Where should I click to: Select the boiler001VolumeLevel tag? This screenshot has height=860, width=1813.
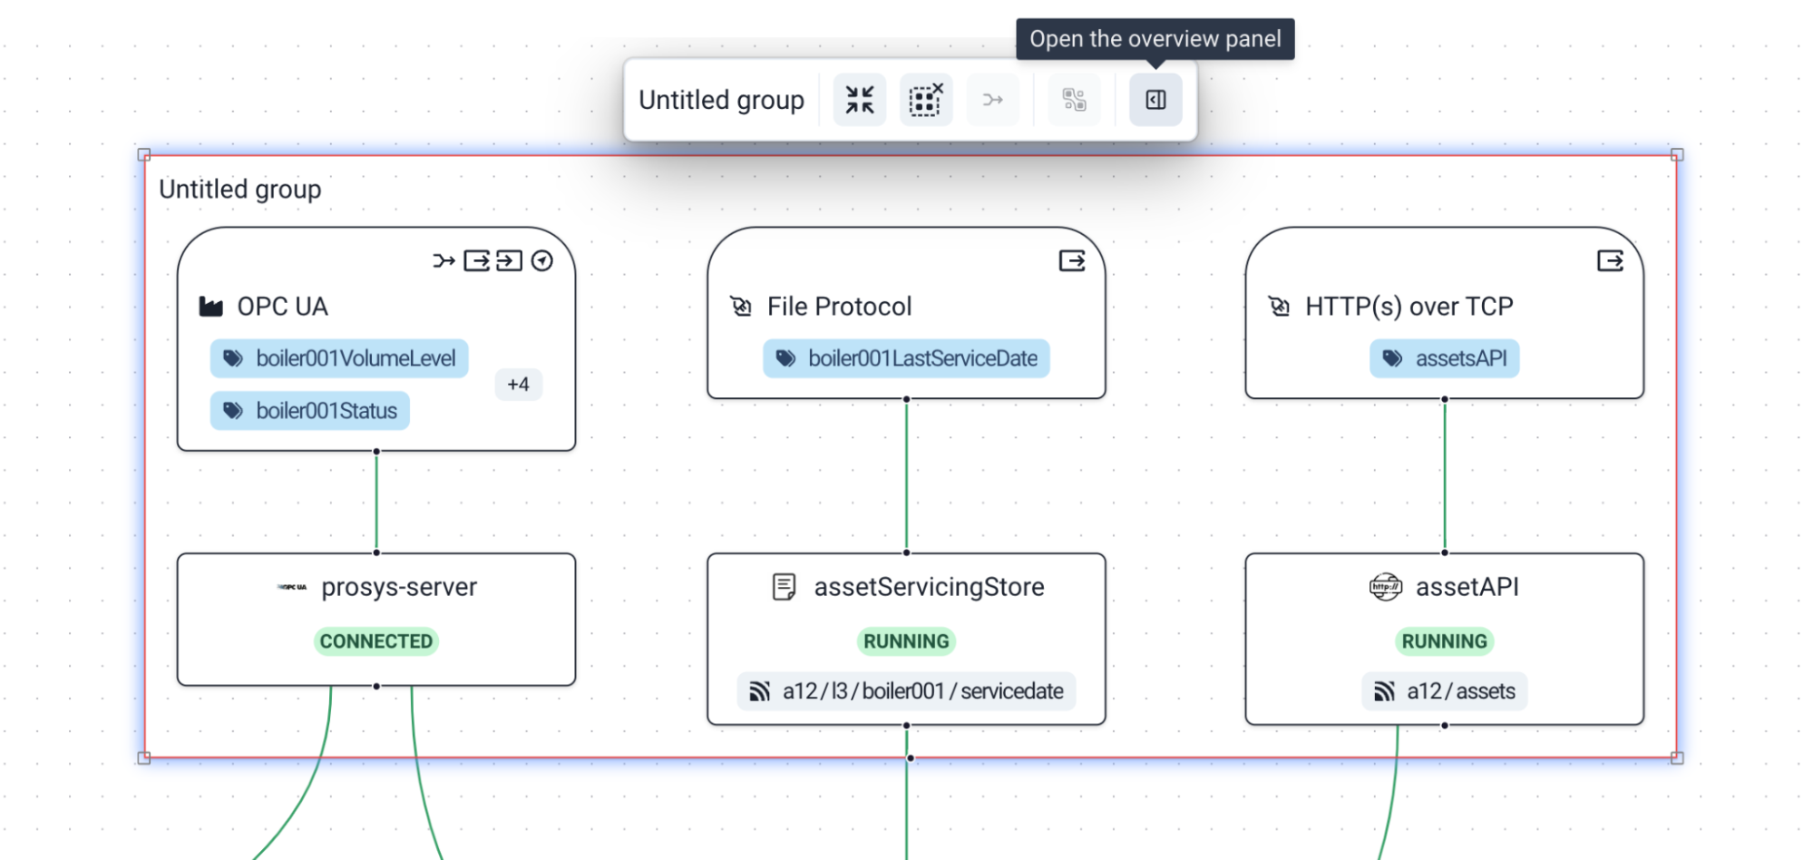(339, 358)
